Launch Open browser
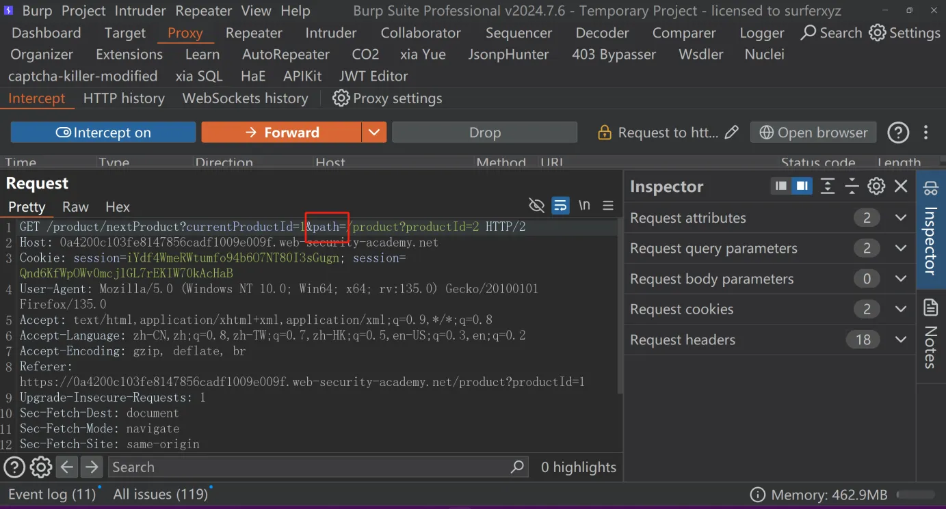 point(813,133)
